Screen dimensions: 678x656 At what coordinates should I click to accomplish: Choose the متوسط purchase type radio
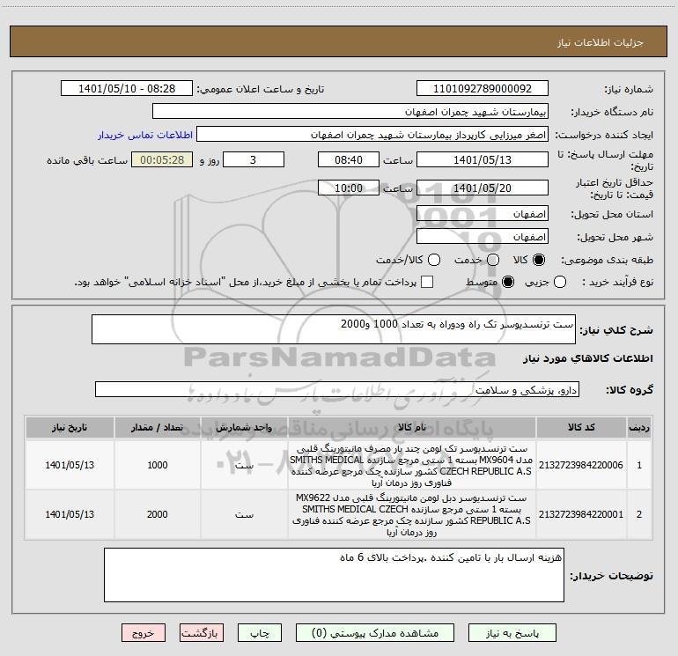(508, 282)
